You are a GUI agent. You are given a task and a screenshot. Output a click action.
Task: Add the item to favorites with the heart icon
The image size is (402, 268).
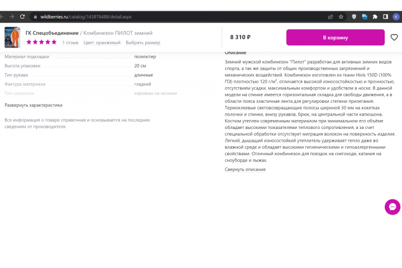tap(394, 37)
